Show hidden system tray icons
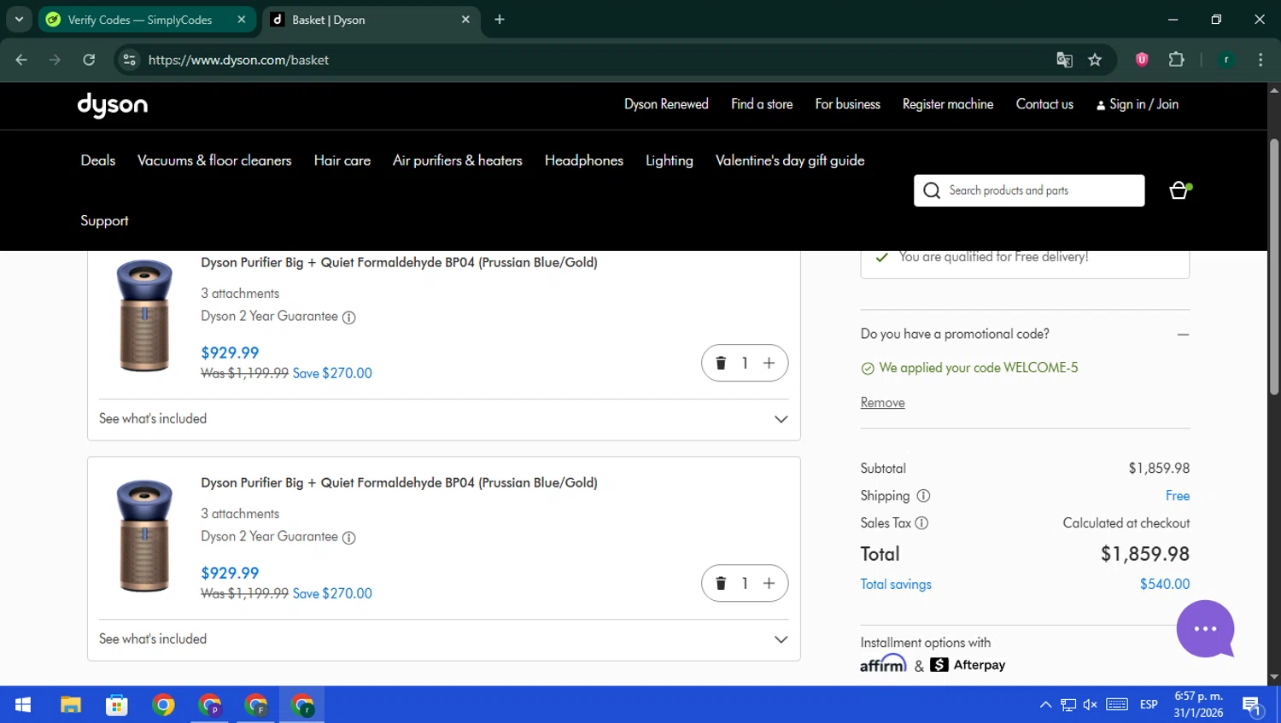Viewport: 1281px width, 723px height. [x=1045, y=705]
